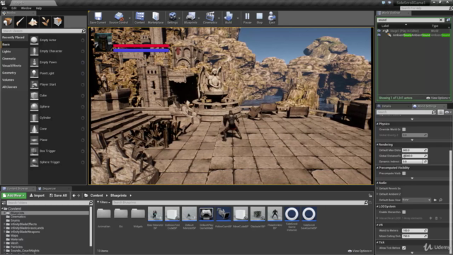Image resolution: width=453 pixels, height=255 pixels.
Task: Select Sphere placement item
Action: coord(57,107)
